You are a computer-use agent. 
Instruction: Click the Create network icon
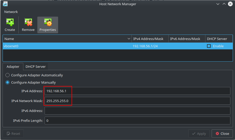[x=10, y=22]
